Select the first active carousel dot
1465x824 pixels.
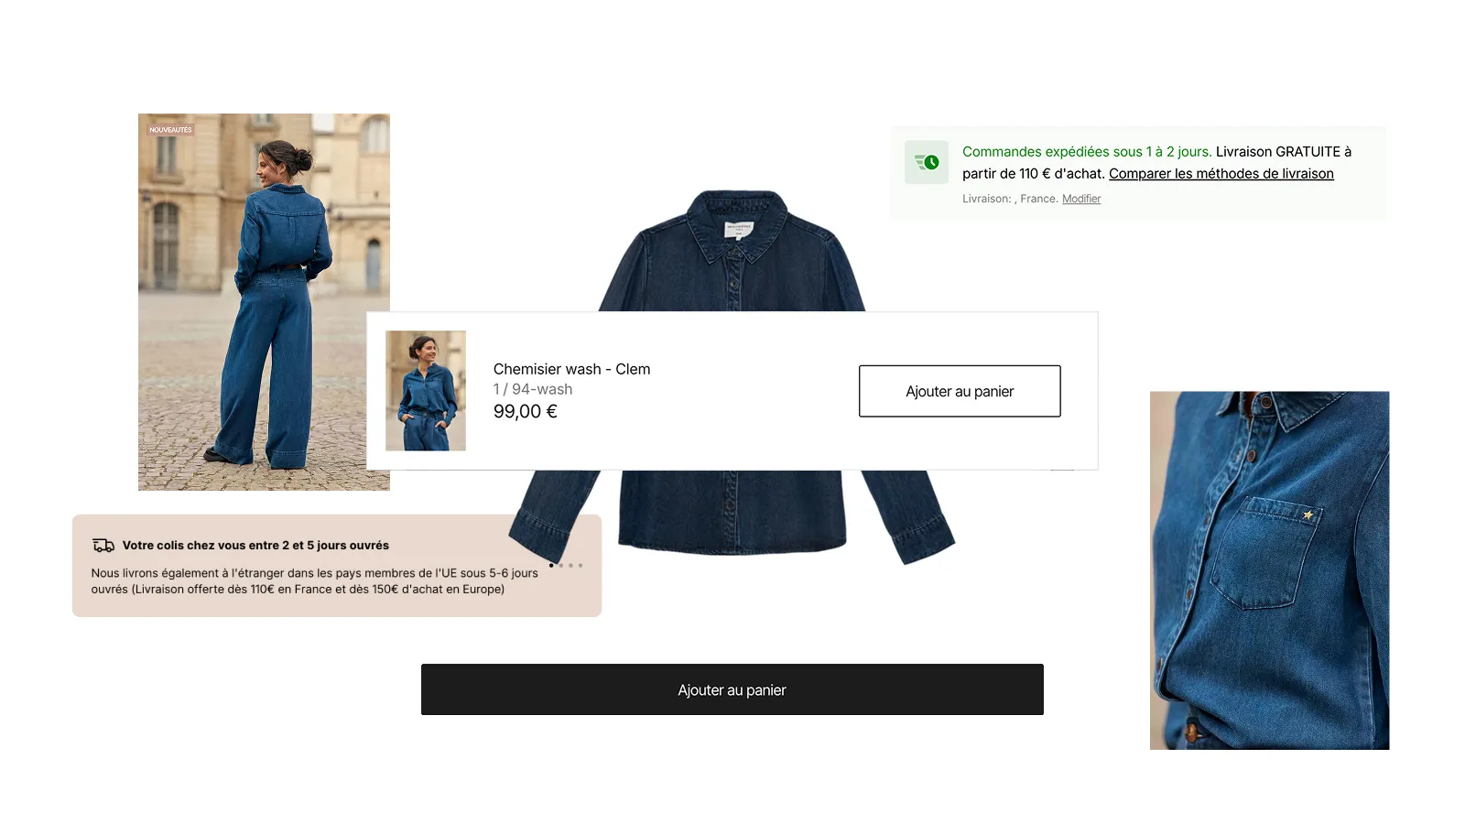click(551, 566)
